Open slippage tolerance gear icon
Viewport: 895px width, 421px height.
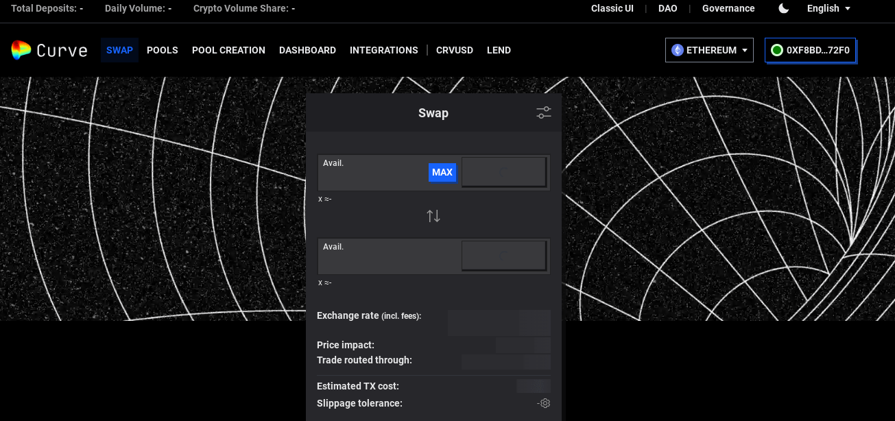[545, 403]
